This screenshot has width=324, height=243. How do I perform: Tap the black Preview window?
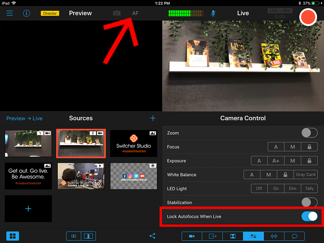click(81, 66)
